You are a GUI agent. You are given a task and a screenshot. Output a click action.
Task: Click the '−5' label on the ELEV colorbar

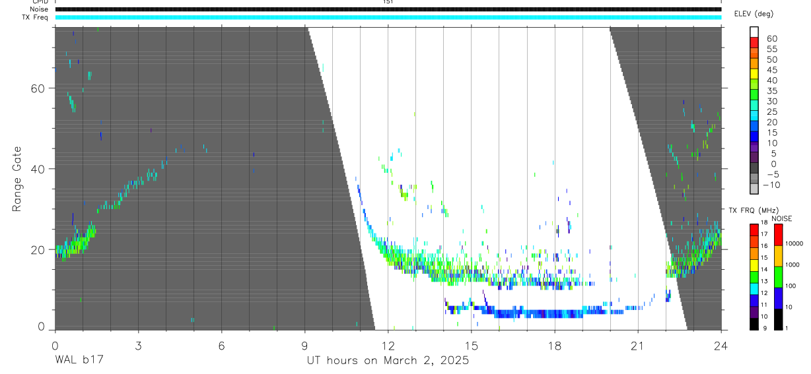(773, 174)
